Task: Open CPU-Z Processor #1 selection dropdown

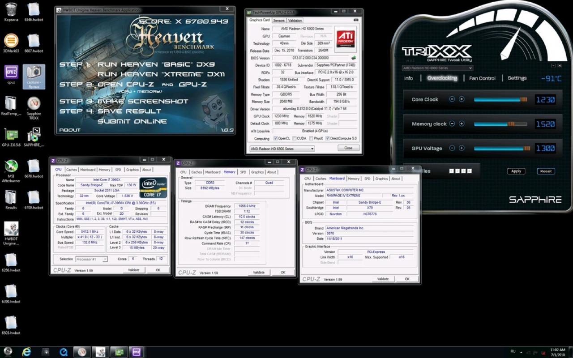Action: click(x=91, y=259)
